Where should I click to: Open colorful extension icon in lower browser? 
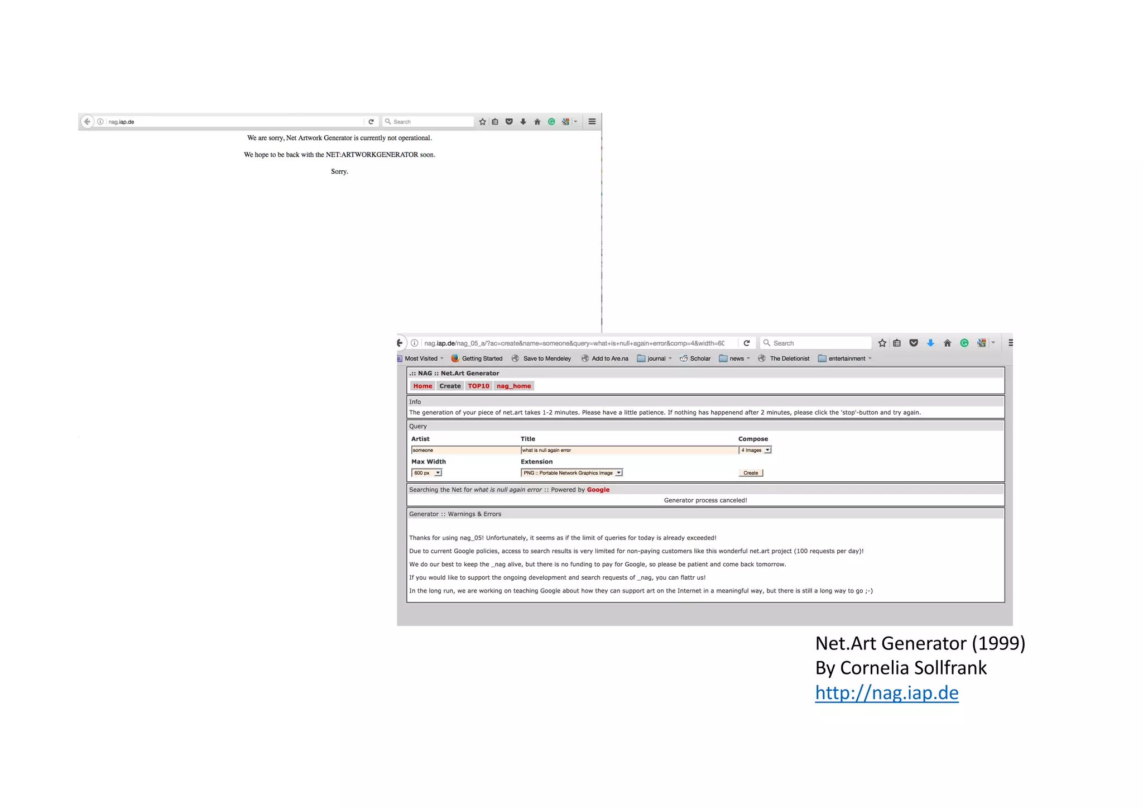982,343
